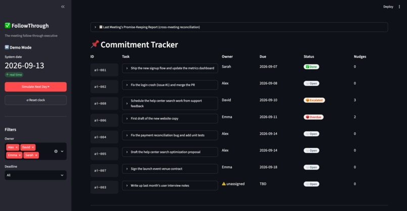Click the ai-003 ID cell
The height and width of the screenshot is (211, 407).
coord(104,187)
